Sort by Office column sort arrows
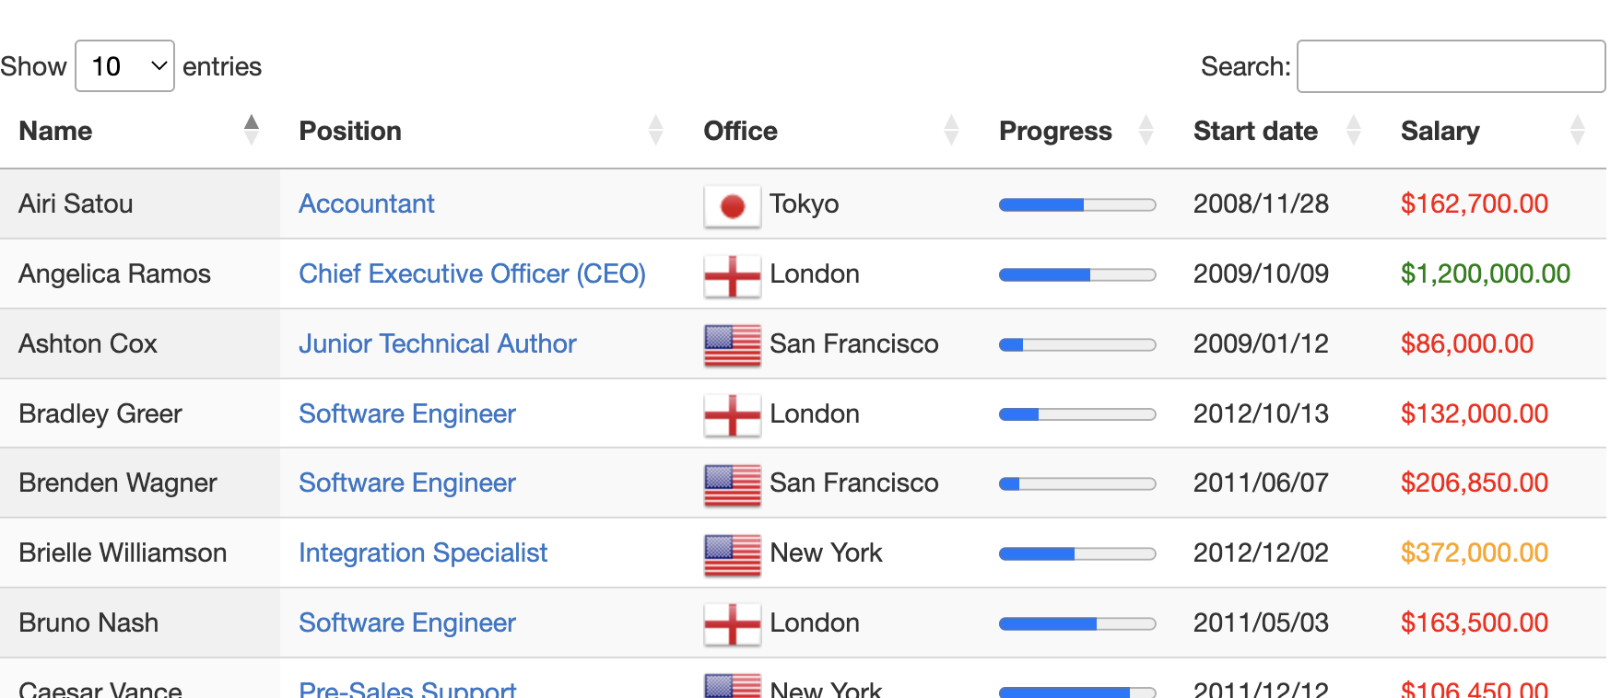1622x698 pixels. point(951,131)
